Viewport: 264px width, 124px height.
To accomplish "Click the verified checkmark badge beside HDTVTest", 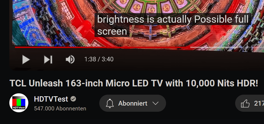I will pyautogui.click(x=73, y=99).
